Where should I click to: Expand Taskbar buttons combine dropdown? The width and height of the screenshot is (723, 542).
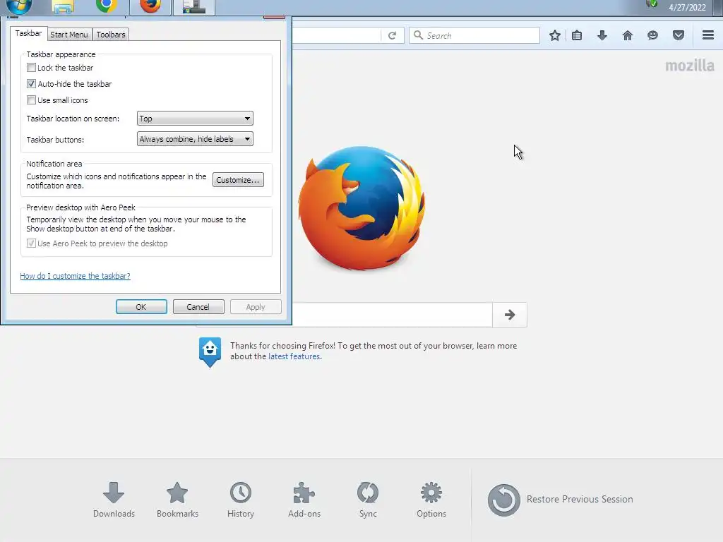coord(195,139)
